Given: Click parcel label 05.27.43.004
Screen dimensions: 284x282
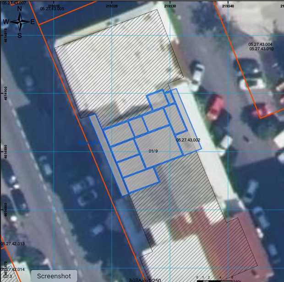Looking at the screenshot, I should click(x=260, y=44).
